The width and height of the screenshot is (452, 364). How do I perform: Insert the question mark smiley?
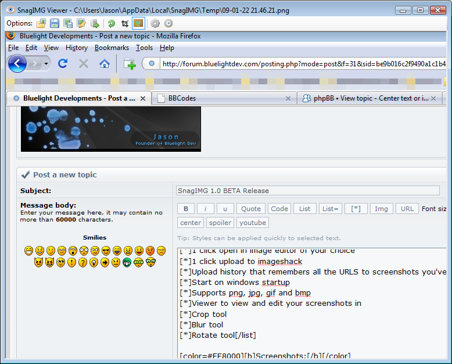pos(82,262)
